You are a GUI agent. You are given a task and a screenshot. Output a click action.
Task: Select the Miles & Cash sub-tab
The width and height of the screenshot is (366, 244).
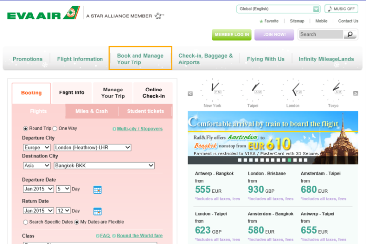pos(92,111)
